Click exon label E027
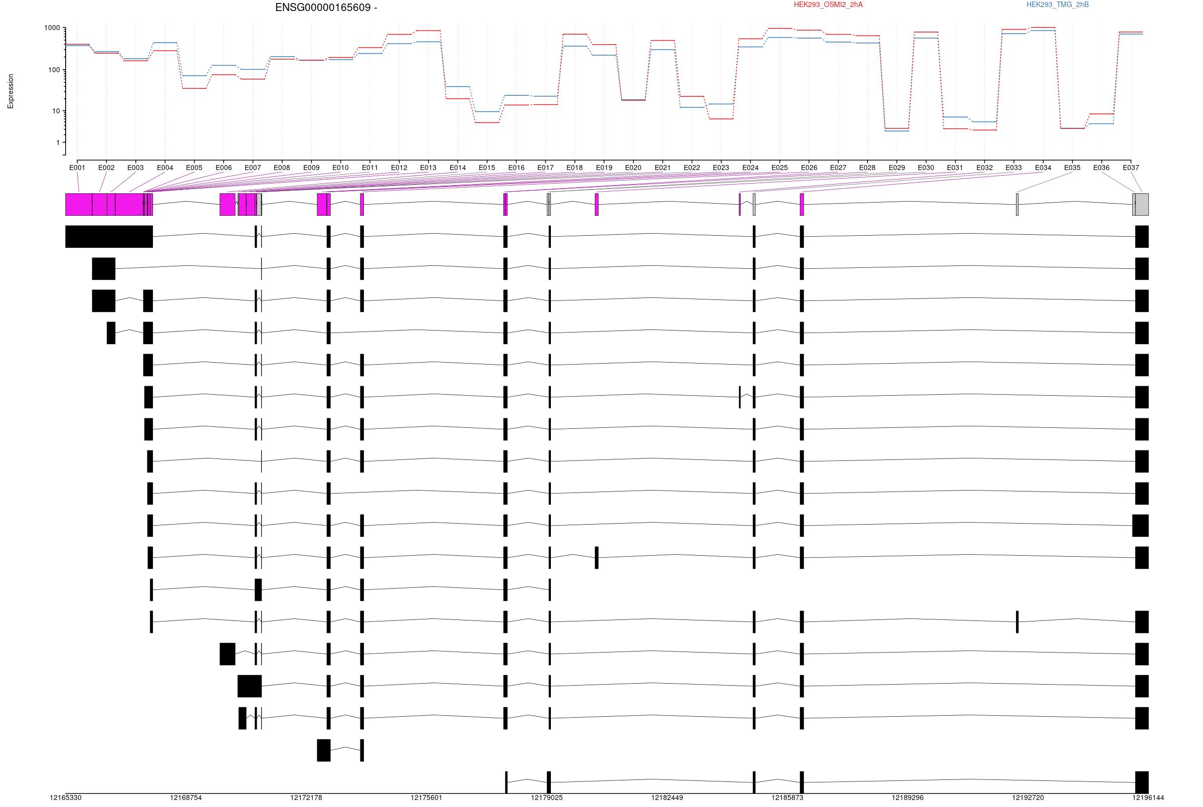This screenshot has width=1203, height=807. [x=838, y=168]
